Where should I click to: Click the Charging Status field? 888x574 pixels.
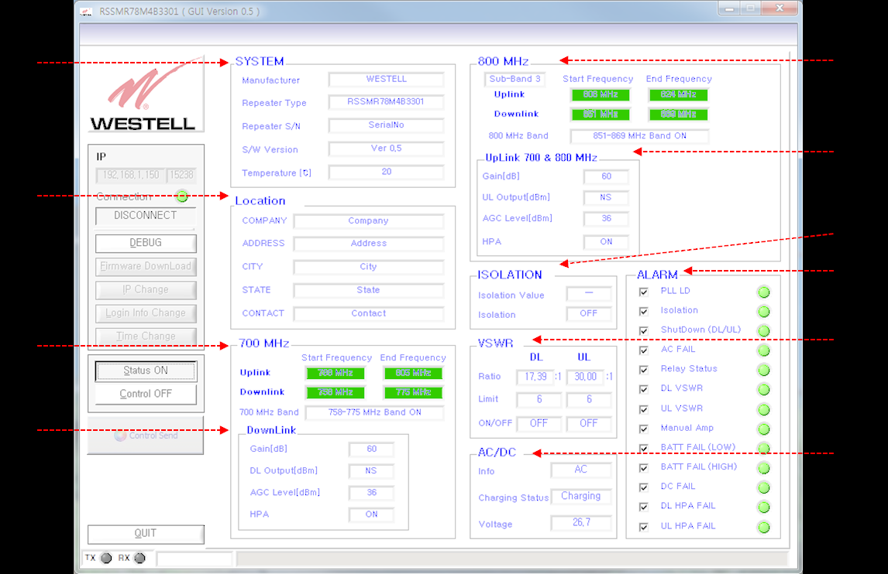coord(581,497)
